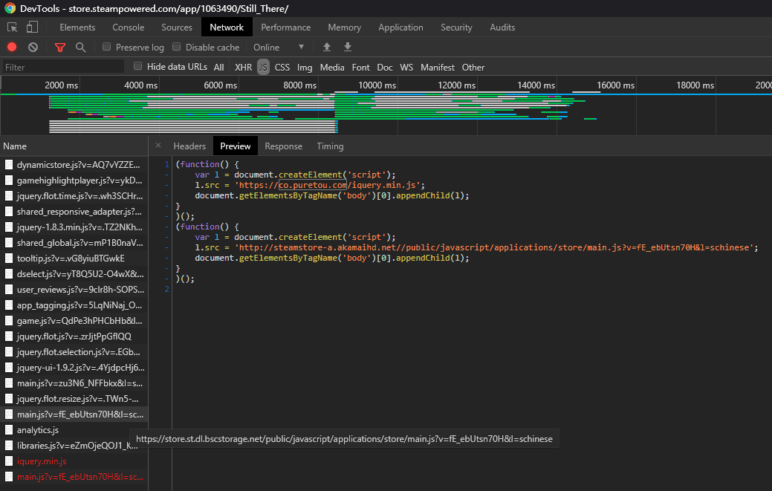Image resolution: width=772 pixels, height=491 pixels.
Task: Toggle the network filter funnel icon
Action: [60, 47]
